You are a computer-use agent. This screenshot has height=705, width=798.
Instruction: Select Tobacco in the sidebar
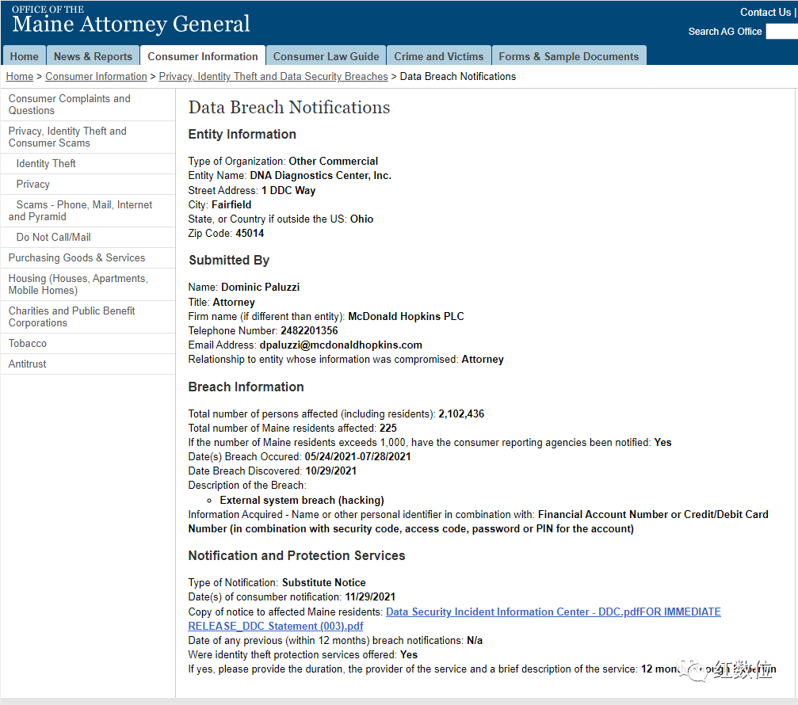pyautogui.click(x=88, y=343)
